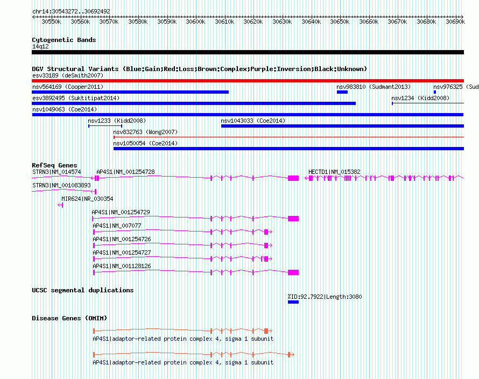Open the nsv832763 (Wong2007) label
This screenshot has width=479, height=379.
coord(145,132)
